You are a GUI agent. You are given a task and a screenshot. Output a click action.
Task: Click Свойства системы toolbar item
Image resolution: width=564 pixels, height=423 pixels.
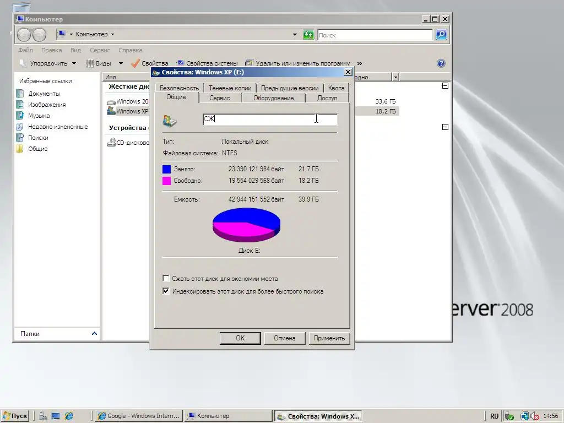click(208, 63)
